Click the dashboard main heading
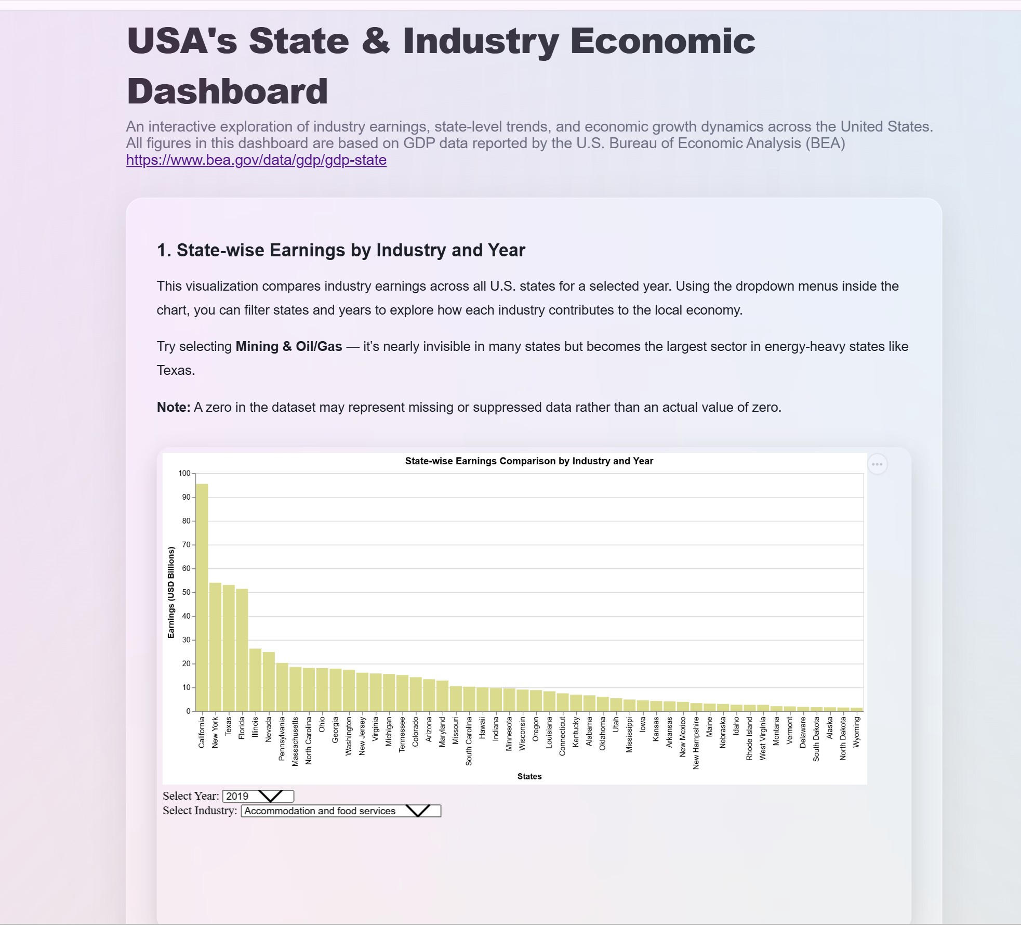Image resolution: width=1021 pixels, height=925 pixels. 441,66
